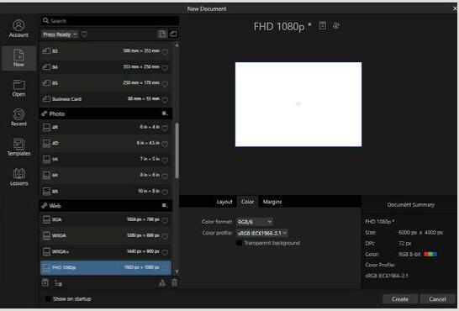459x311 pixels.
Task: Click the create preset icon below the list
Action: pyautogui.click(x=45, y=282)
